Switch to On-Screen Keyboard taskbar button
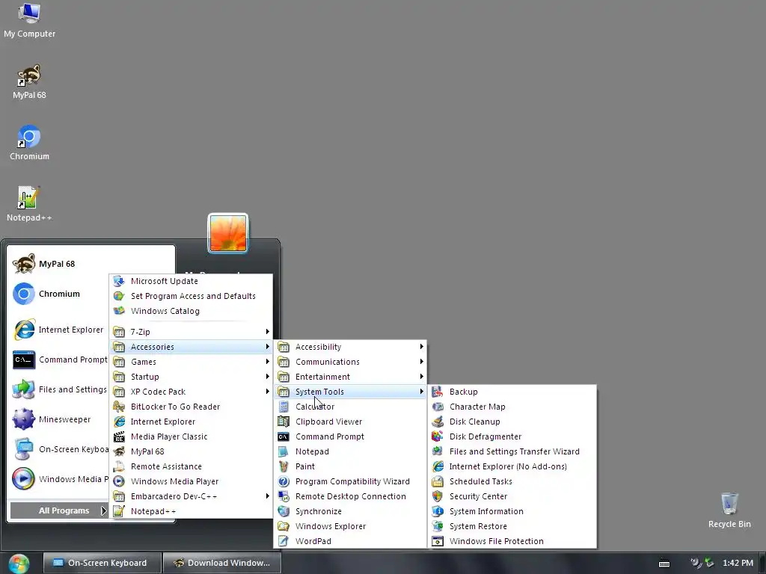 tap(102, 563)
